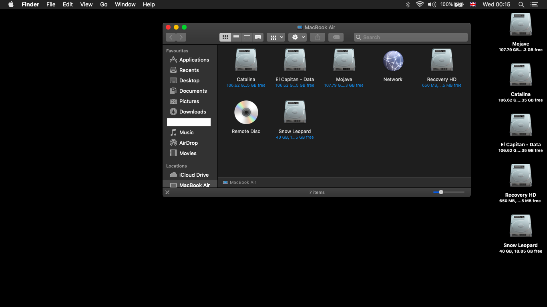This screenshot has width=547, height=307.
Task: Open Notification Centre list icon
Action: (534, 4)
